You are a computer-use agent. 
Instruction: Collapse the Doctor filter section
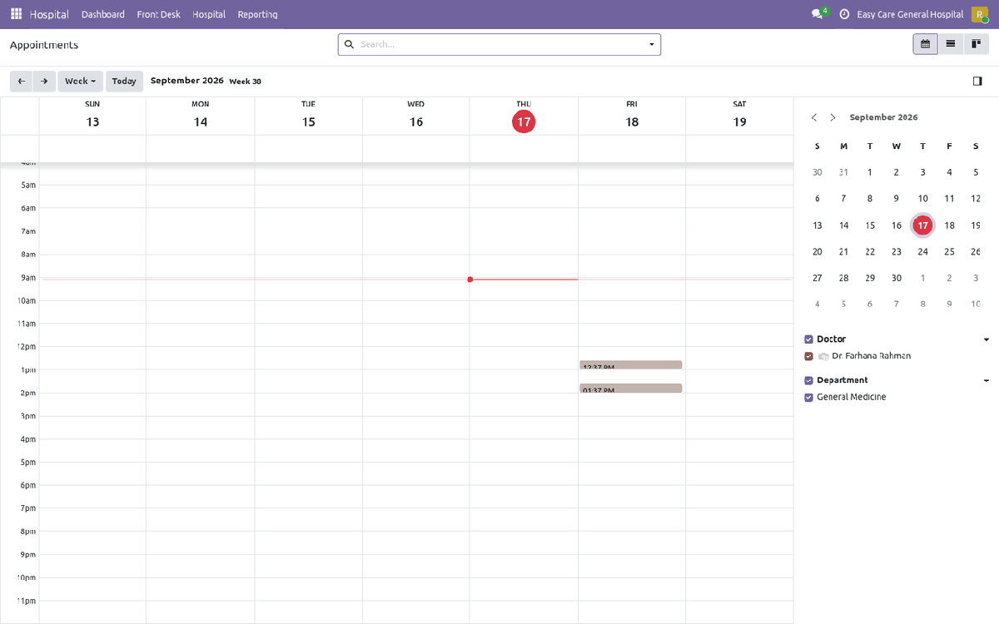coord(987,339)
